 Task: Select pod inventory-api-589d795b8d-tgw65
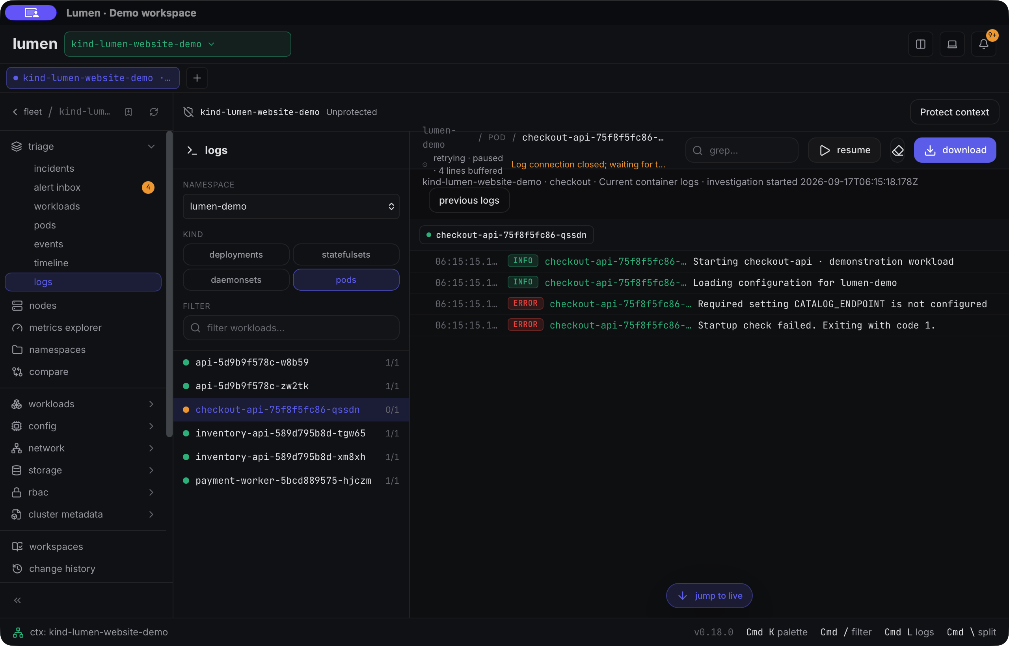pos(291,433)
